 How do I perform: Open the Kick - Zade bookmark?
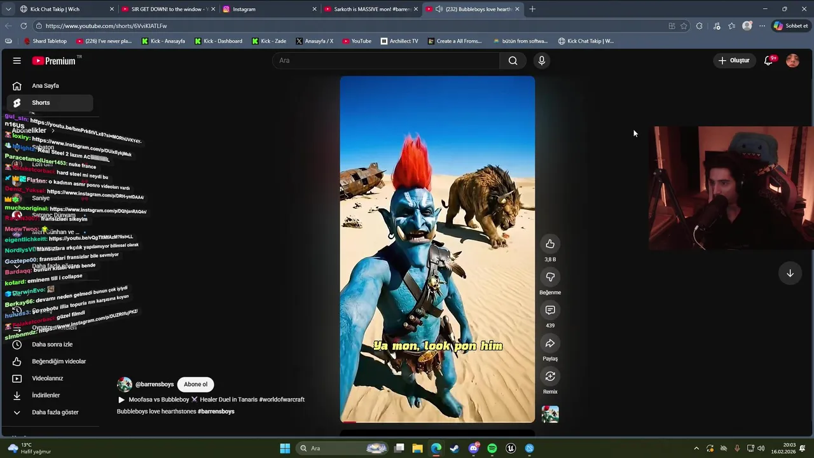pos(269,41)
